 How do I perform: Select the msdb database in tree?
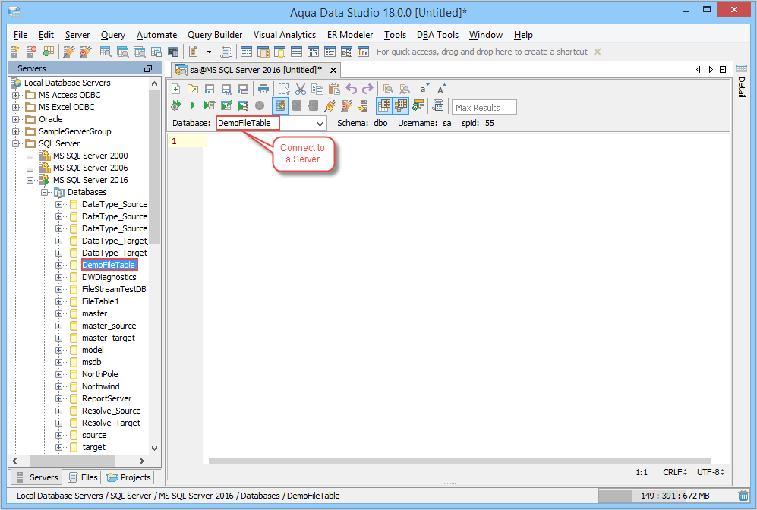click(x=91, y=362)
